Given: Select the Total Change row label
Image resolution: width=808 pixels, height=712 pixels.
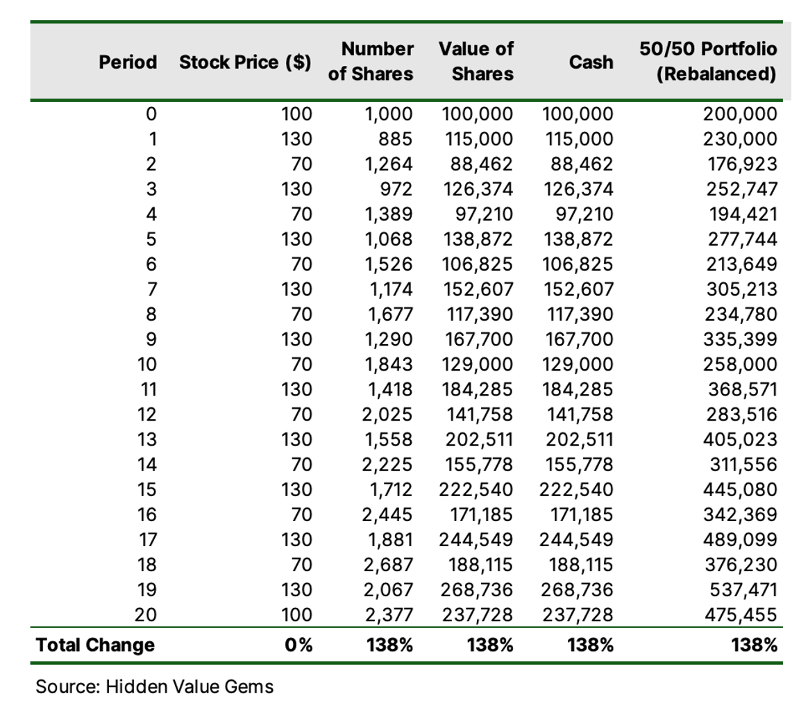Looking at the screenshot, I should (x=95, y=645).
